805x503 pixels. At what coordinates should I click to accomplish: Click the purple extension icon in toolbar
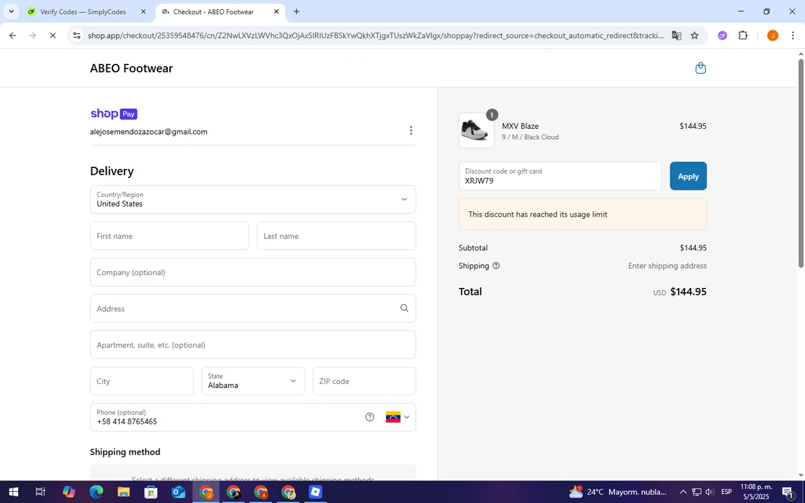point(723,36)
